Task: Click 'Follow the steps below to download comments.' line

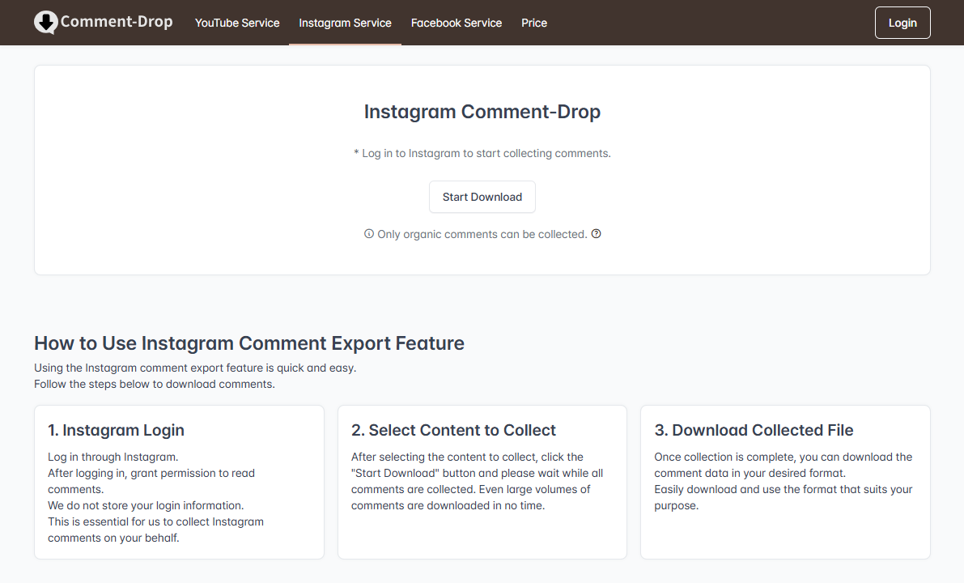Action: 155,384
